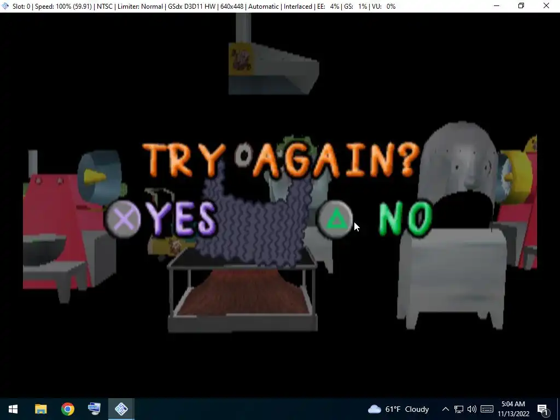Click the TRY AGAIN? heading text
Image resolution: width=560 pixels, height=420 pixels.
pyautogui.click(x=281, y=159)
